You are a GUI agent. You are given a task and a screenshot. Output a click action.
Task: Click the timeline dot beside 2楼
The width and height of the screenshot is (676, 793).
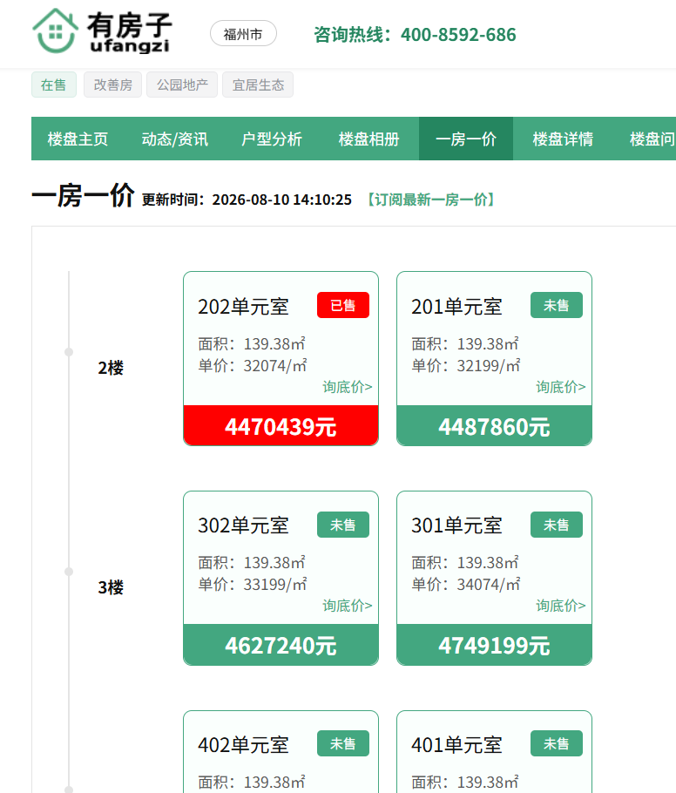(69, 352)
